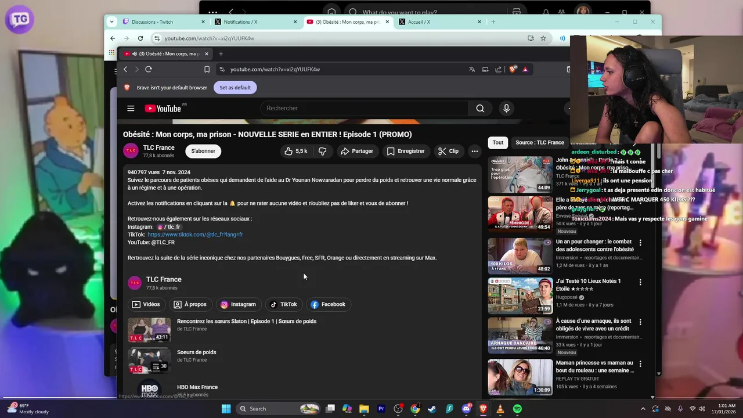Click the Partager share button
The height and width of the screenshot is (418, 743).
point(357,151)
